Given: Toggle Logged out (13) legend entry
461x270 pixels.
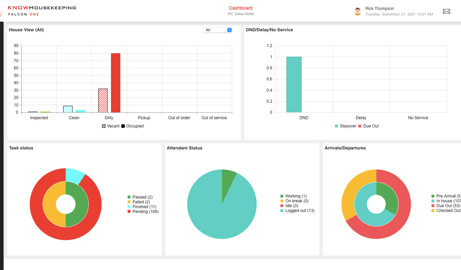Looking at the screenshot, I should coord(297,211).
